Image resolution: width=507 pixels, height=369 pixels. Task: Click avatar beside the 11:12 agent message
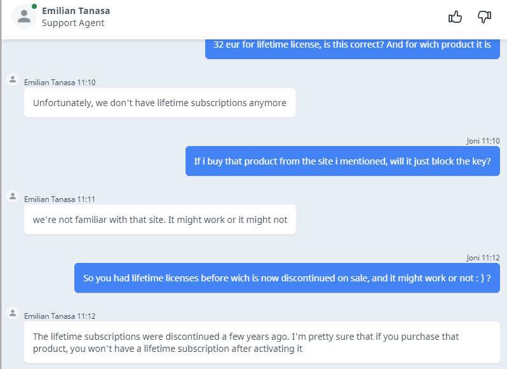coord(12,313)
